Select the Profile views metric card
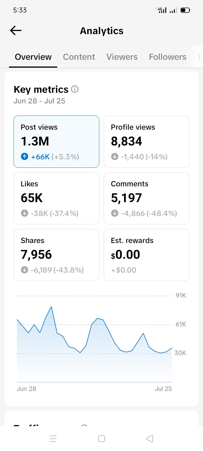 coord(146,142)
